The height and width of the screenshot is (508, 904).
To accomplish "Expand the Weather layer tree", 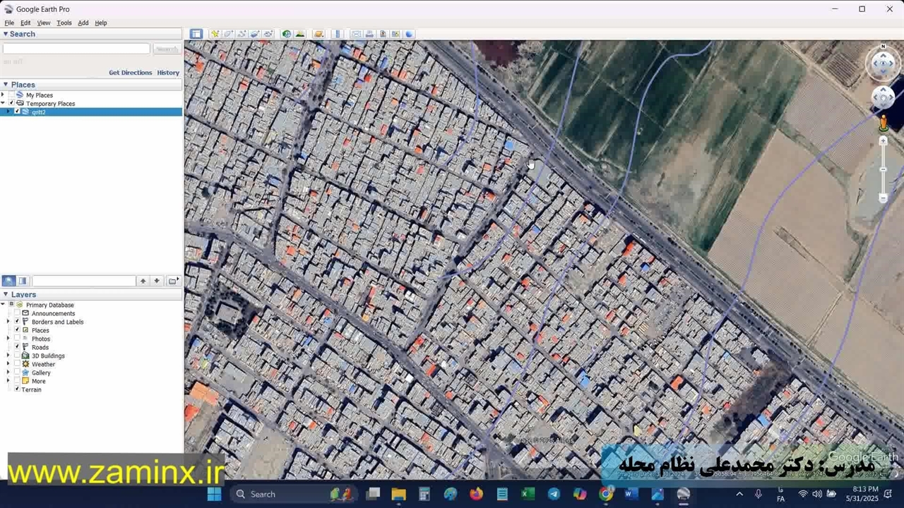I will (8, 364).
